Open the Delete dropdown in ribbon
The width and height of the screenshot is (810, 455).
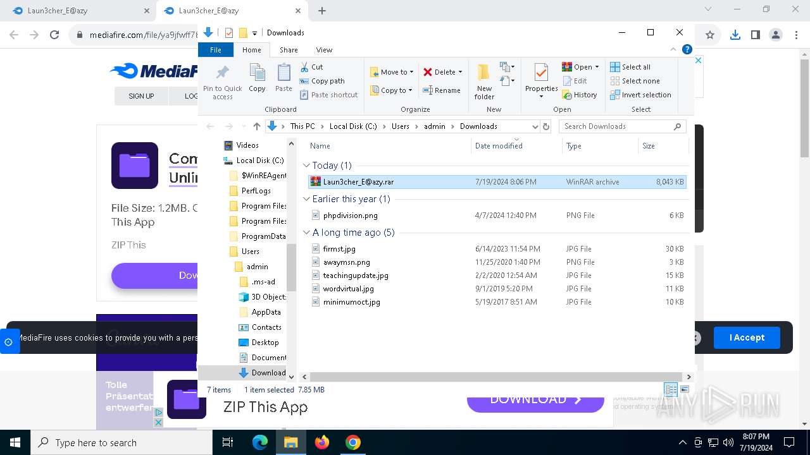(x=442, y=72)
